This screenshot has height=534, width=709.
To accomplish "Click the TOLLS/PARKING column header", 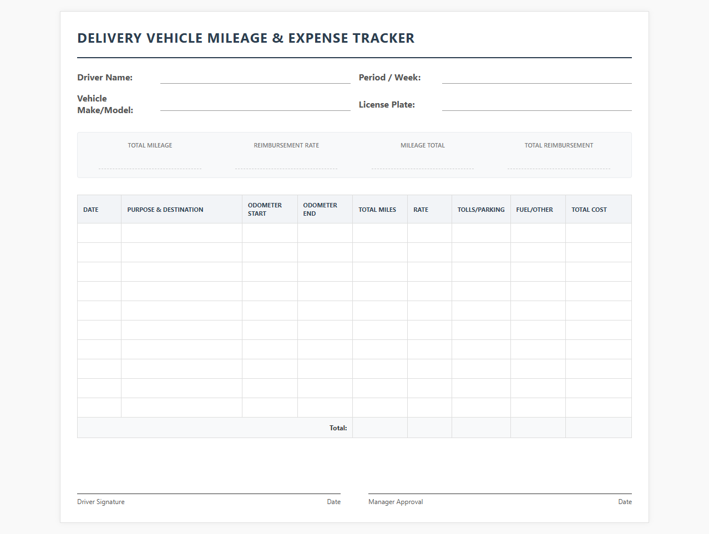I will [481, 210].
